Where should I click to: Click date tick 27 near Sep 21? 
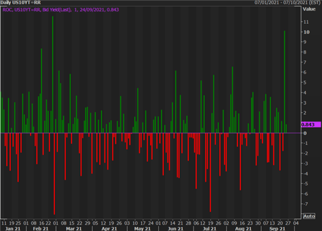coord(288,223)
